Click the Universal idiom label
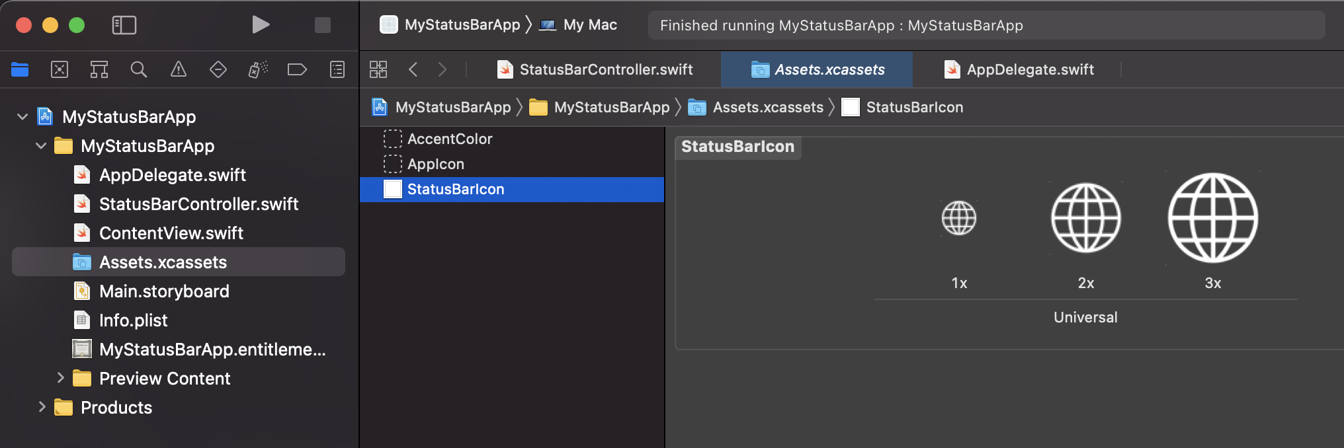 pos(1086,317)
